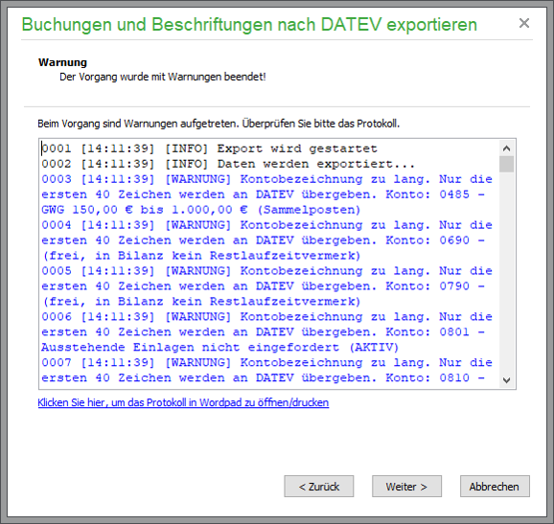Close the DATEV export dialog with X
Image resolution: width=554 pixels, height=524 pixels.
click(x=524, y=23)
